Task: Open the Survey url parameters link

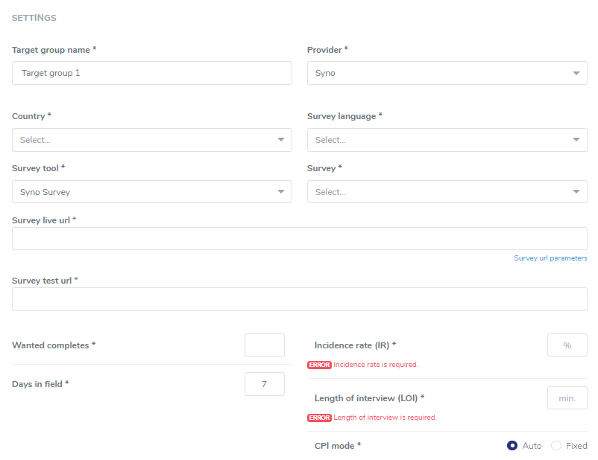Action: pyautogui.click(x=550, y=258)
